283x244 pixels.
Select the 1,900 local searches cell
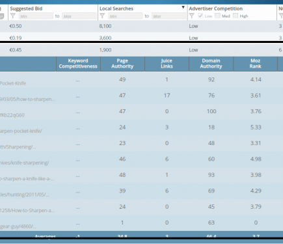coord(105,50)
